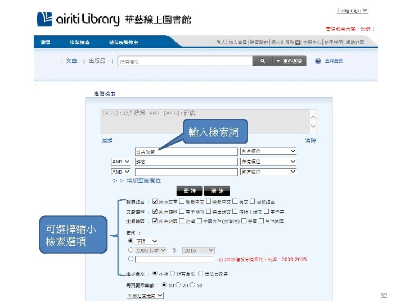Select 附有全文 full-text radio button
The image size is (405, 303).
tap(173, 273)
